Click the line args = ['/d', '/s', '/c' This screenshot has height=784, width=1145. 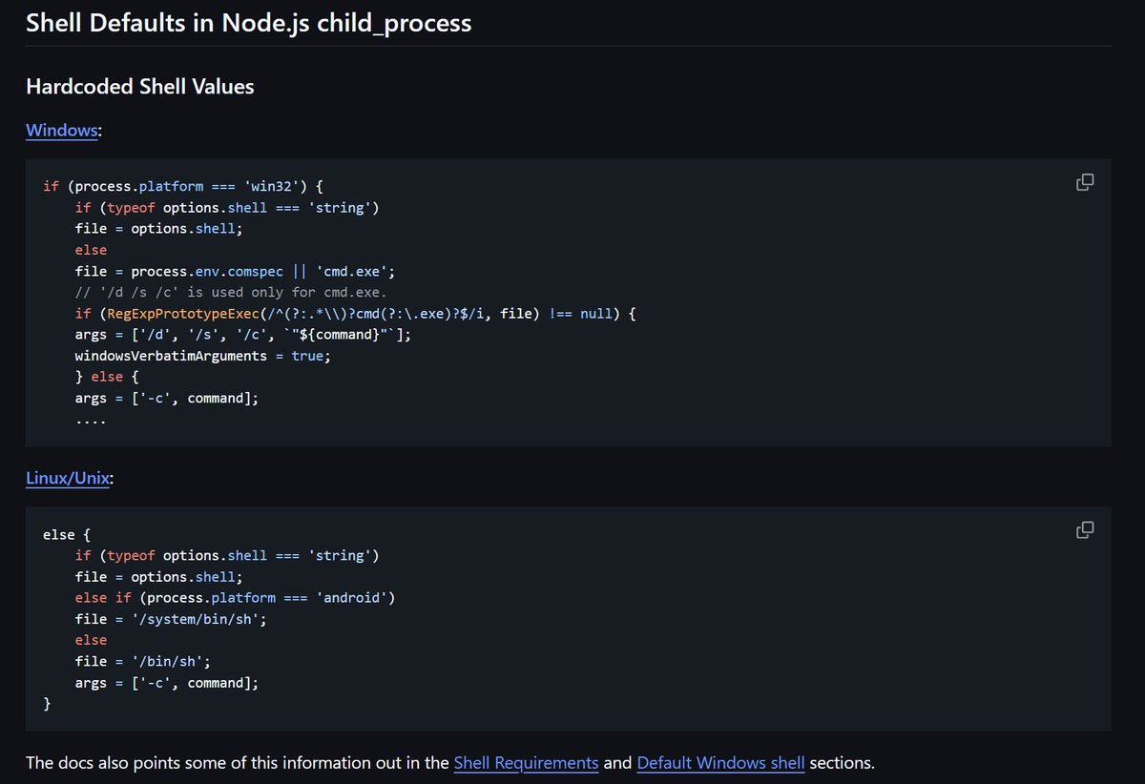[243, 334]
